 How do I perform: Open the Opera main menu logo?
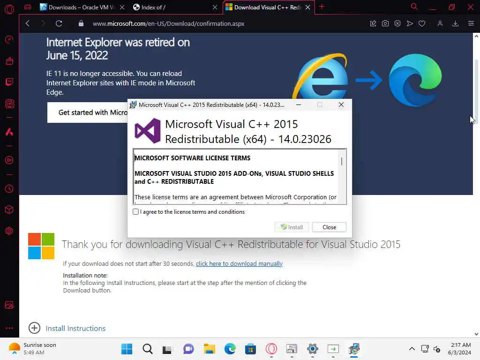point(9,9)
